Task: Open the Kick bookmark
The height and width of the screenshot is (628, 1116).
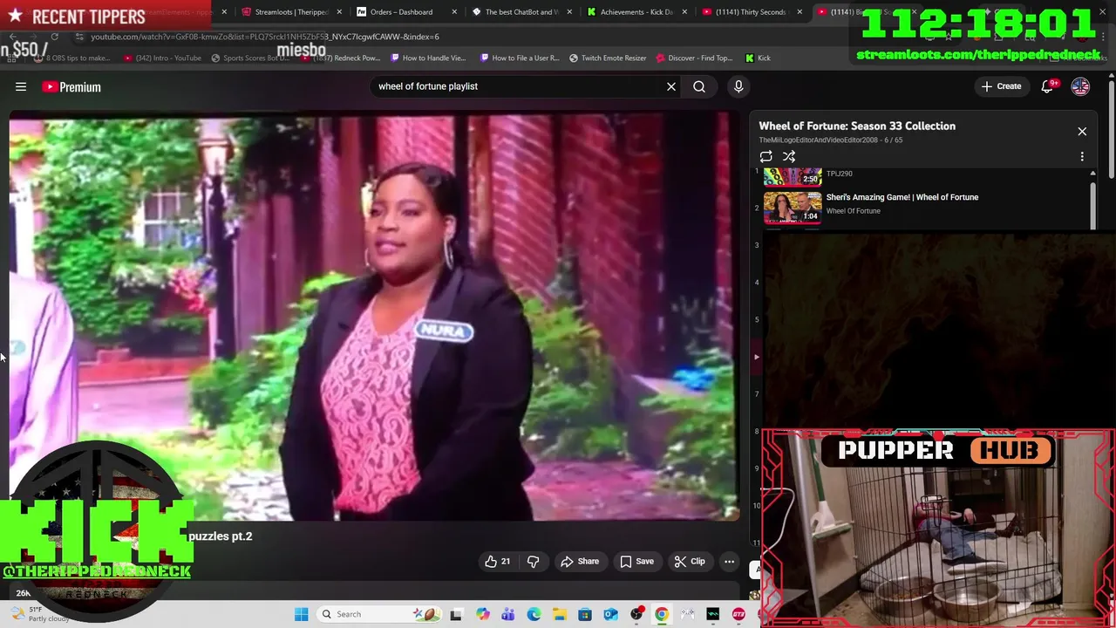Action: pyautogui.click(x=758, y=58)
